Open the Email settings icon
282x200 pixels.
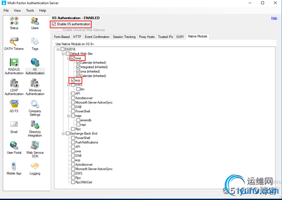tap(14, 125)
